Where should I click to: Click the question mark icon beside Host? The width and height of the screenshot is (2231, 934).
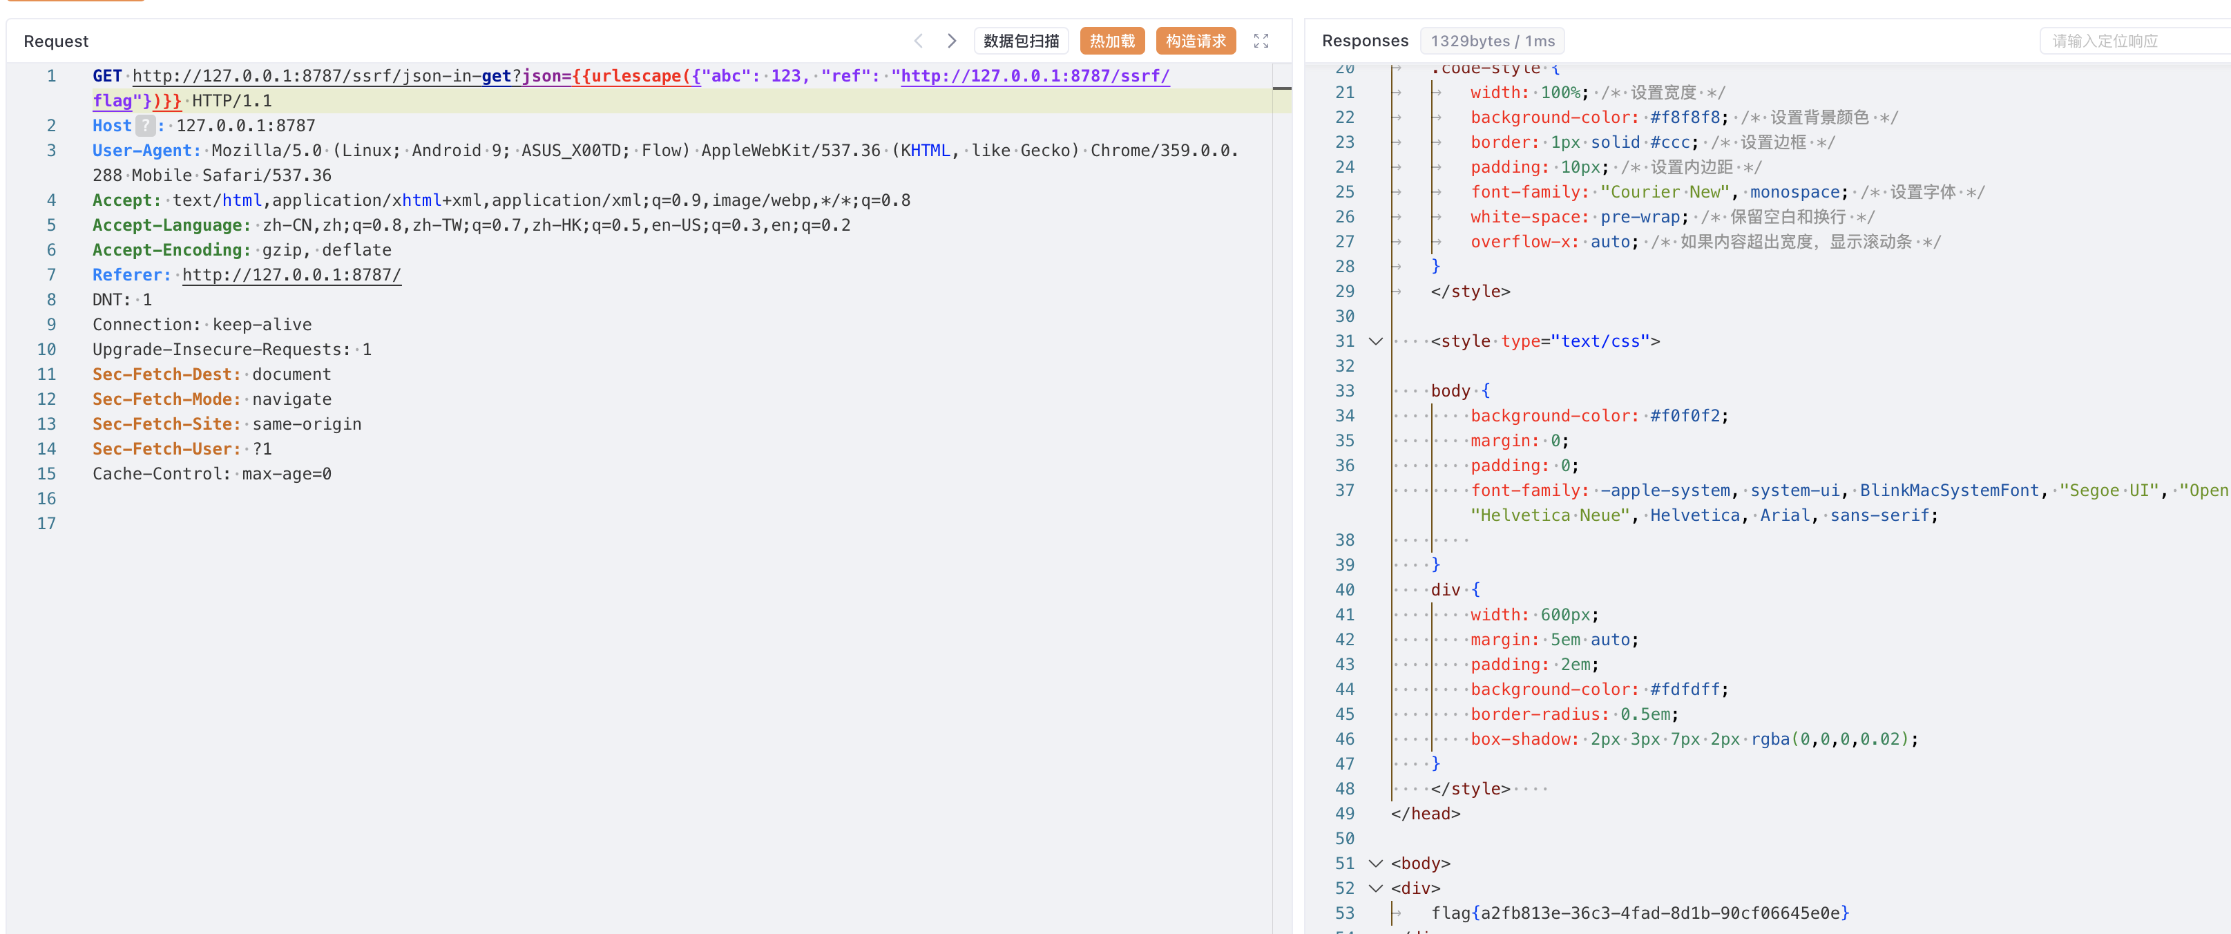coord(146,126)
